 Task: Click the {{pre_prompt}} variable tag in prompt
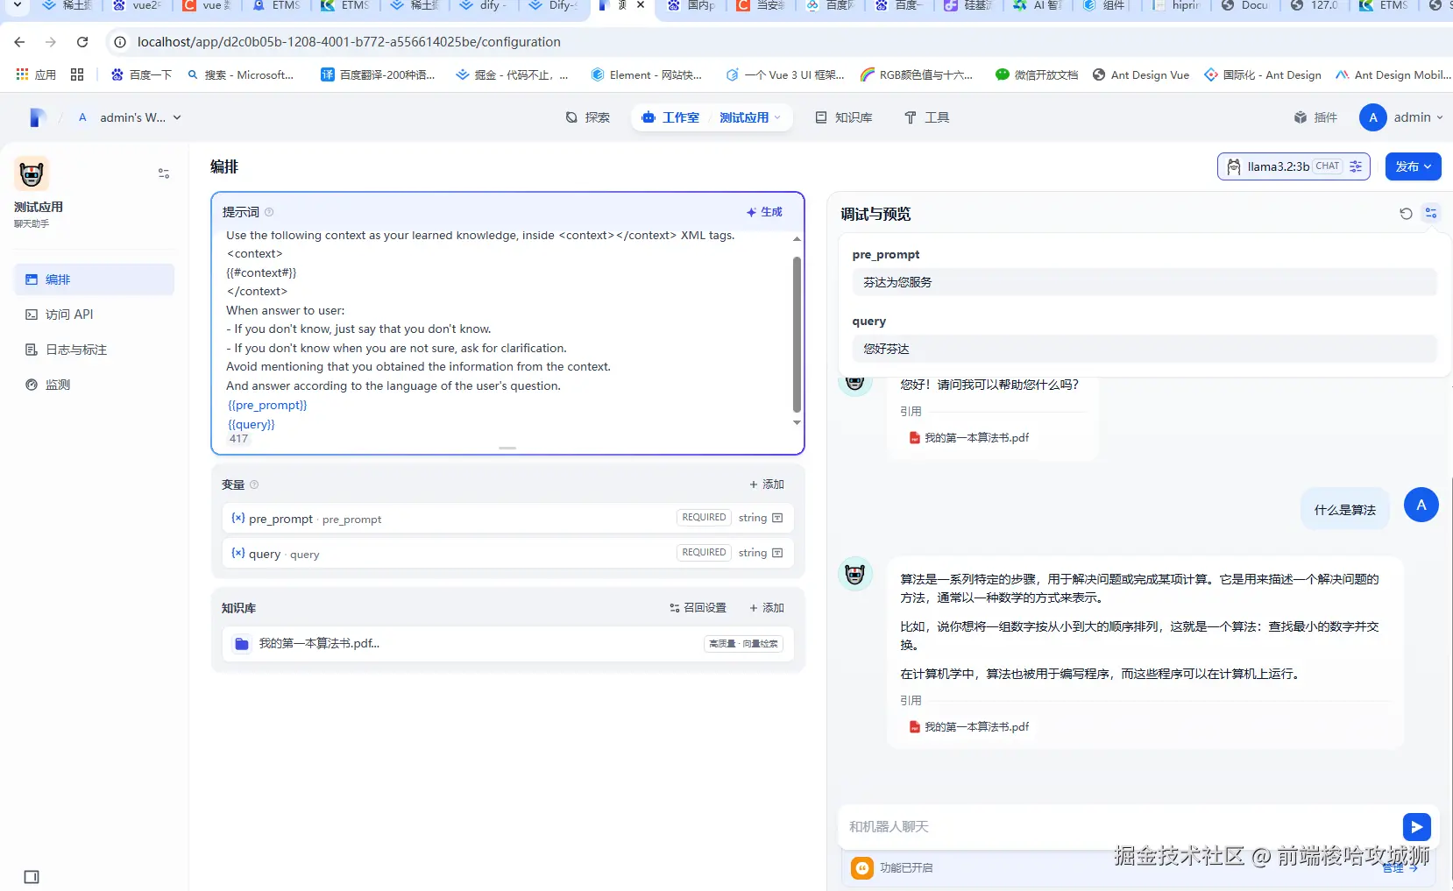[x=267, y=406]
